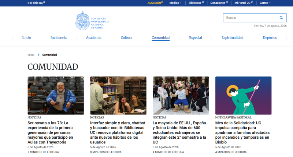
Task: Click '8 MINUTOS DE LECTURA' text
Action: coord(106,152)
